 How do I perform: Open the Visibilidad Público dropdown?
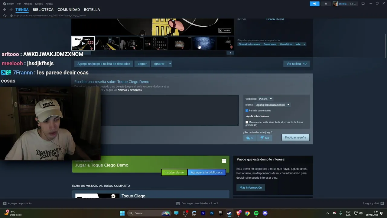tap(265, 99)
